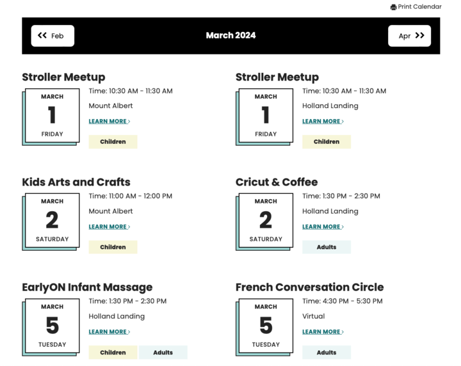Open the French Conversation Circle event title
This screenshot has height=366, width=461.
pos(310,287)
